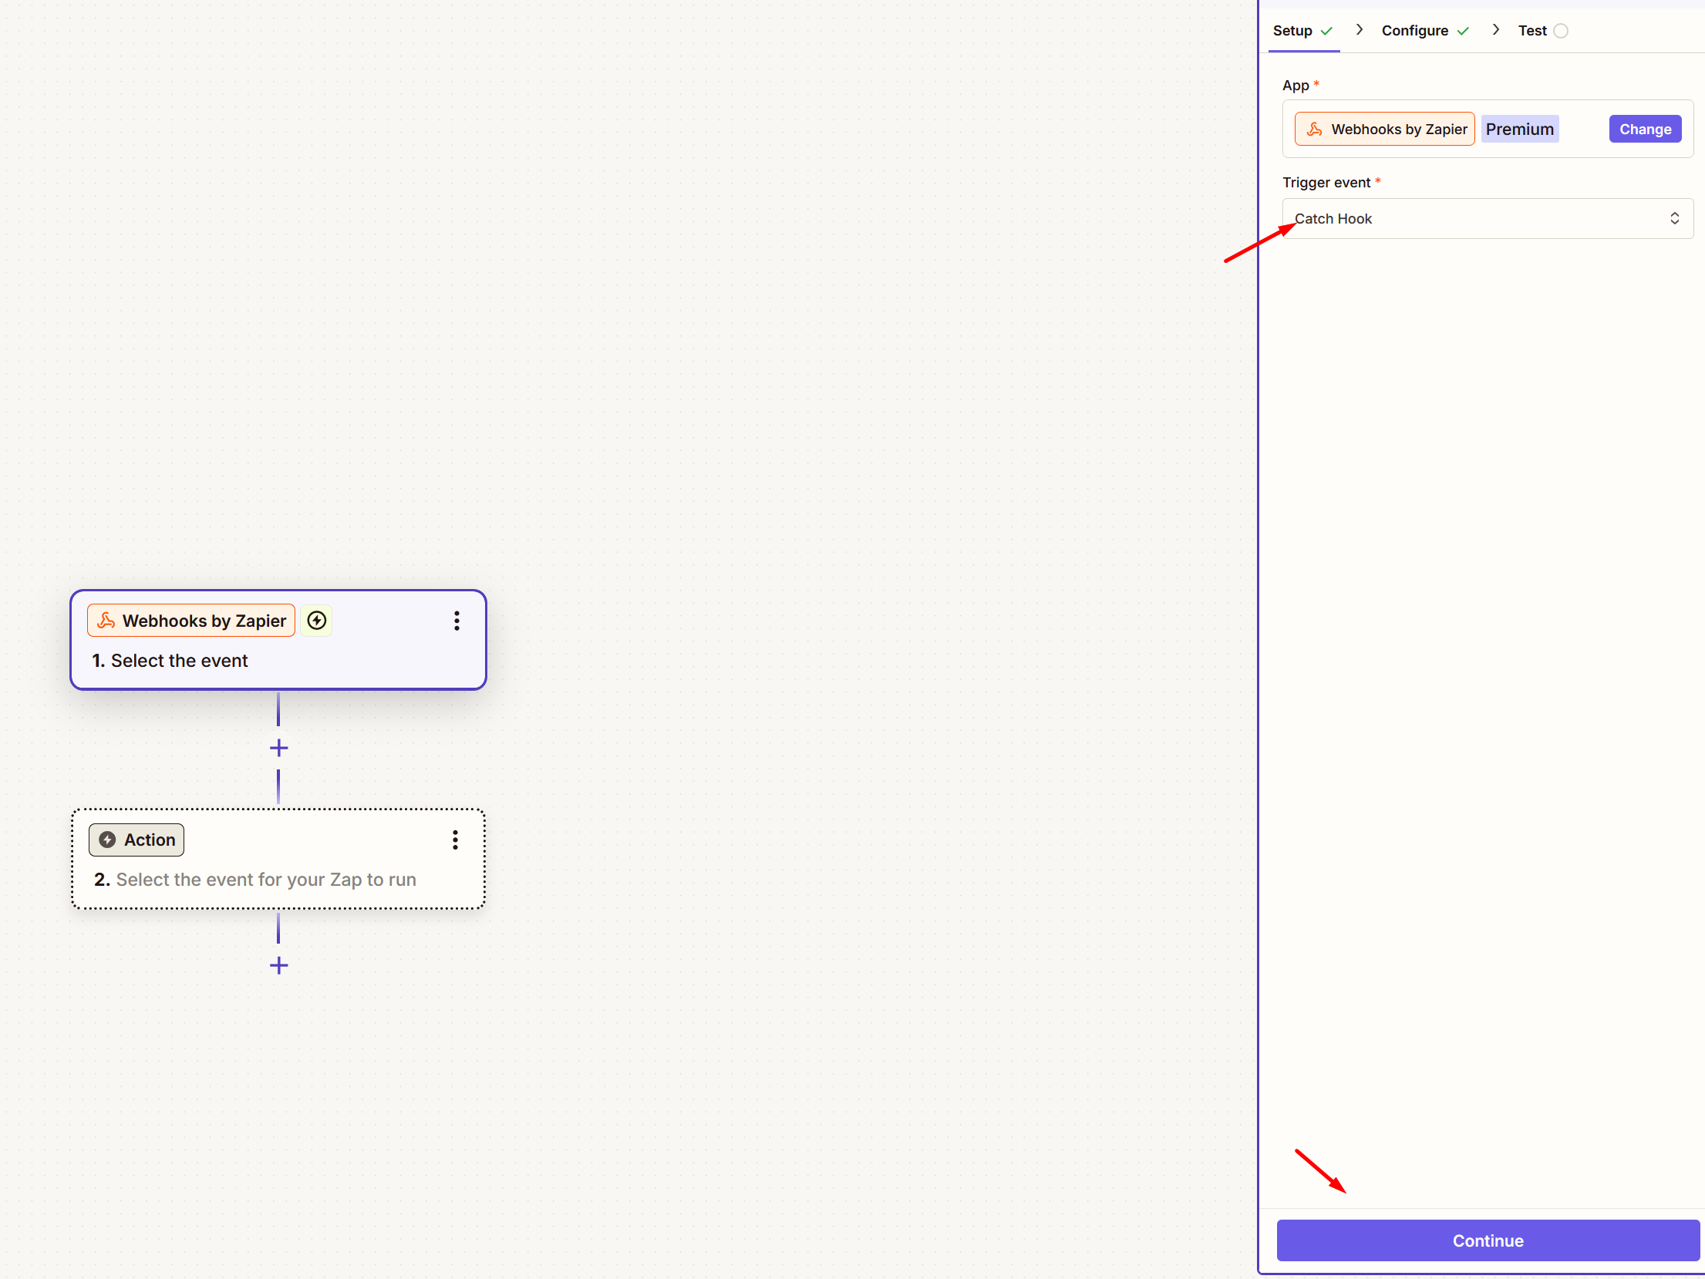Click the Catch Hook dropdown arrows

pos(1675,219)
